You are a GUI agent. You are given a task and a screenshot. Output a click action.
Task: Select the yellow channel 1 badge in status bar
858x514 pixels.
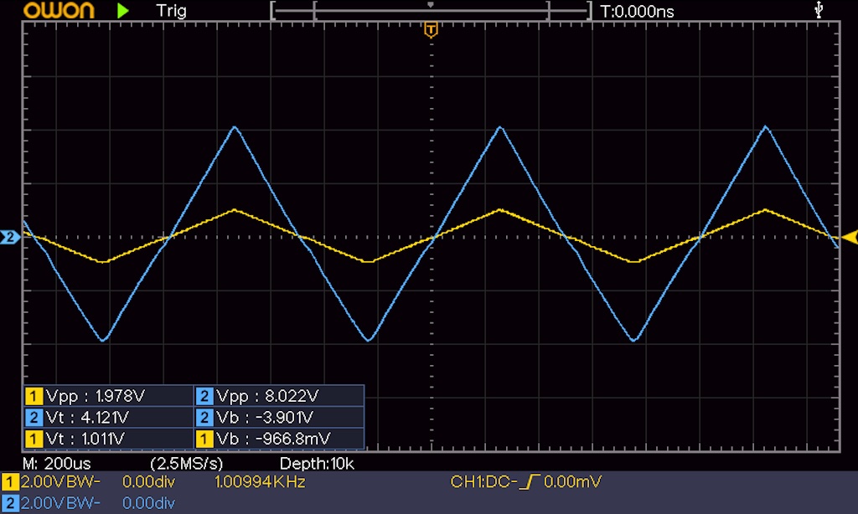[10, 482]
